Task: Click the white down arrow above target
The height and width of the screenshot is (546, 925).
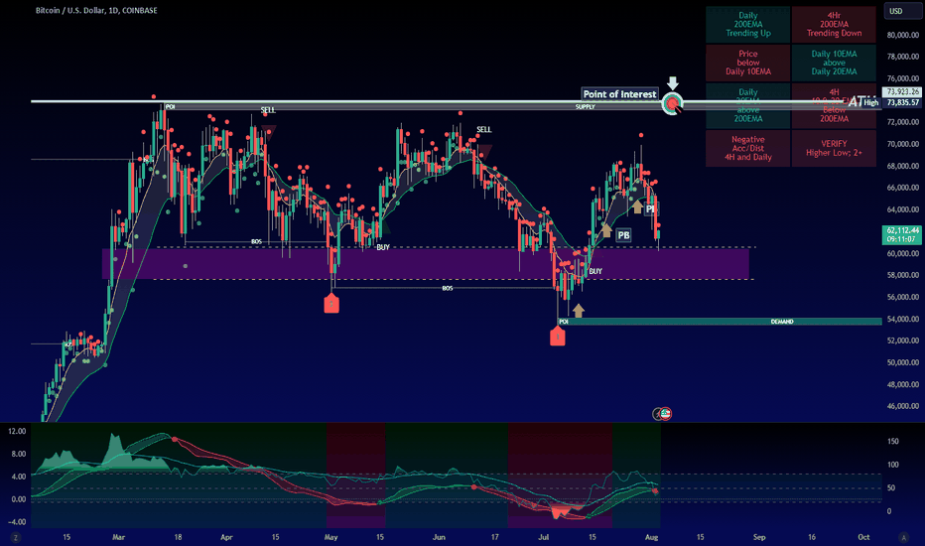Action: pos(673,83)
